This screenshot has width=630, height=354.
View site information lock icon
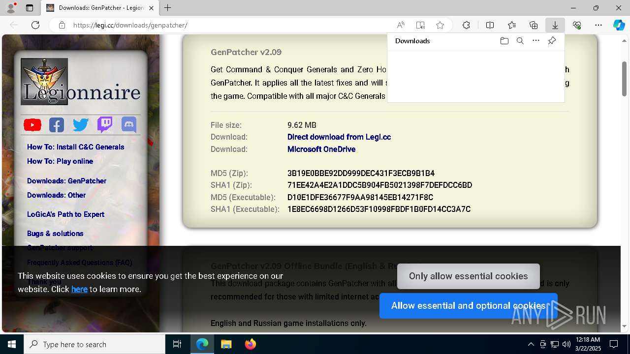pyautogui.click(x=62, y=25)
